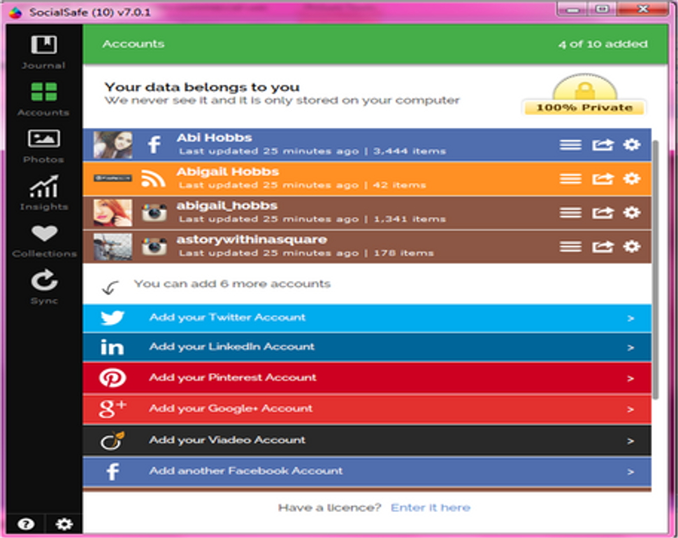Start Sync from sidebar
678x538 pixels.
coord(44,287)
